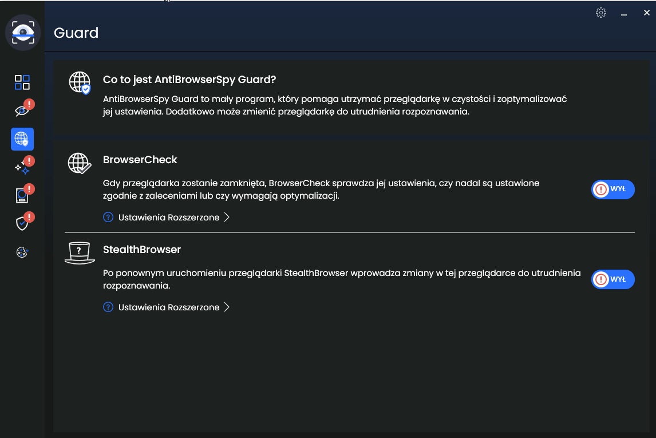Viewport: 656px width, 438px height.
Task: Click the globe shield icon beside Guard description
Action: [80, 82]
